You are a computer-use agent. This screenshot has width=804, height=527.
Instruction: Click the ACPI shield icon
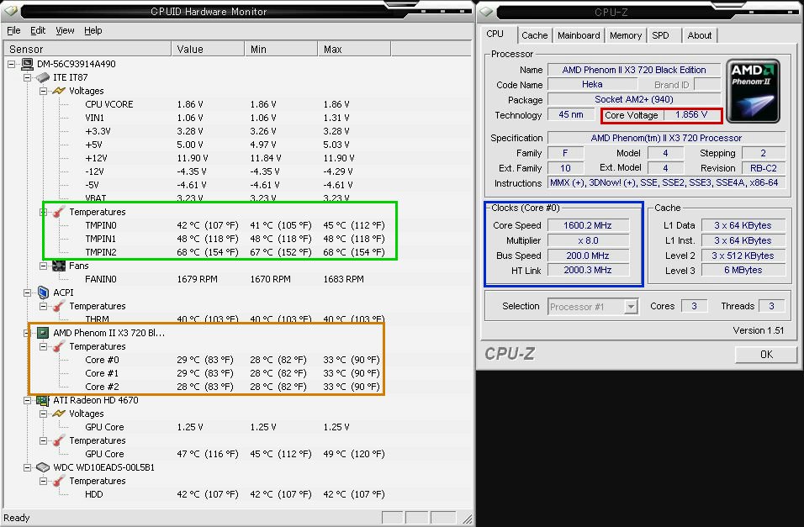click(x=43, y=292)
